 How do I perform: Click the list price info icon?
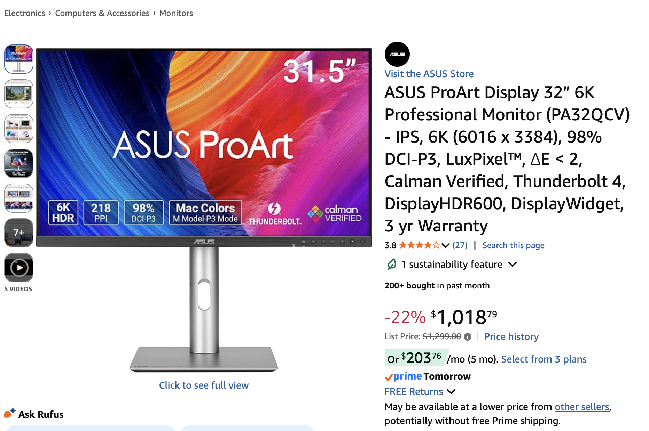point(468,337)
